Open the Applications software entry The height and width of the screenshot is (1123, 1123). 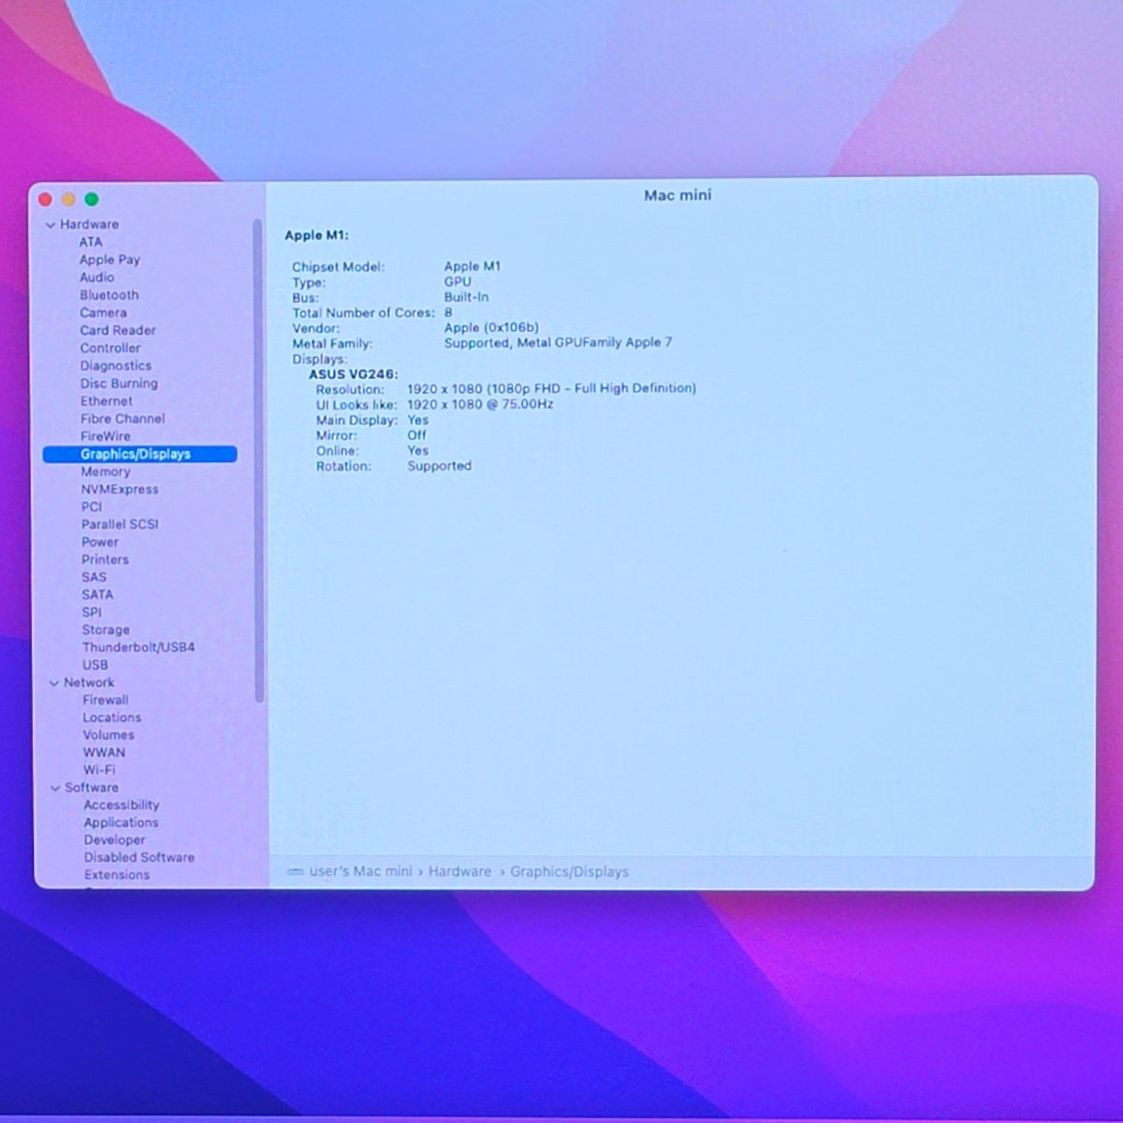[121, 823]
